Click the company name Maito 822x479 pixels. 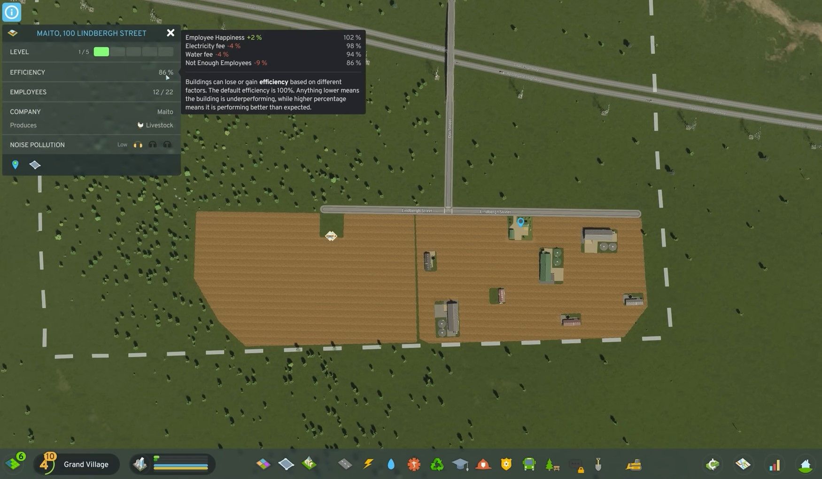(165, 112)
